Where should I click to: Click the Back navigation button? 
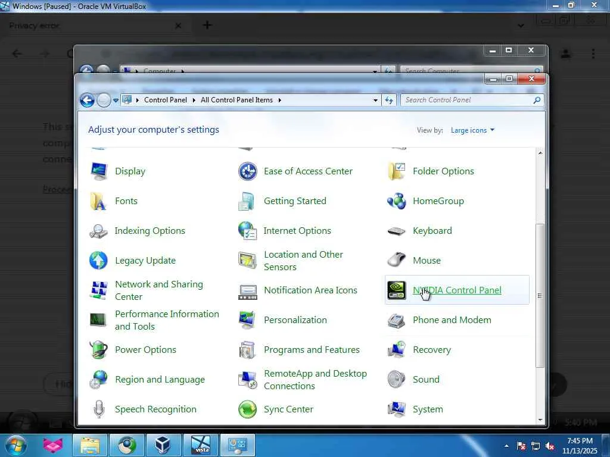pyautogui.click(x=87, y=100)
